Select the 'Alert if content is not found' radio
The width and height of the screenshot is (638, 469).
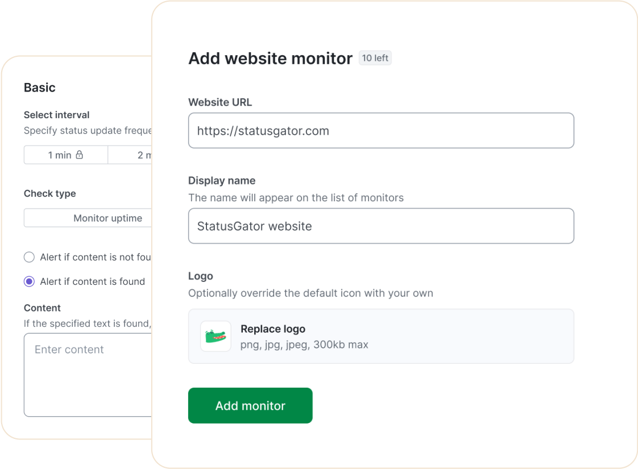(x=29, y=257)
